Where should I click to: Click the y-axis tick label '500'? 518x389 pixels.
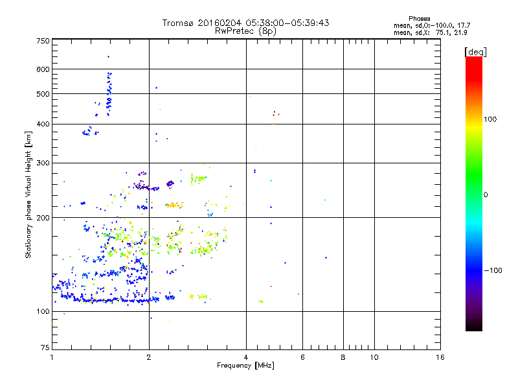pyautogui.click(x=43, y=94)
